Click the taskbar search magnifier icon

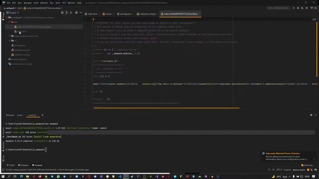9,177
